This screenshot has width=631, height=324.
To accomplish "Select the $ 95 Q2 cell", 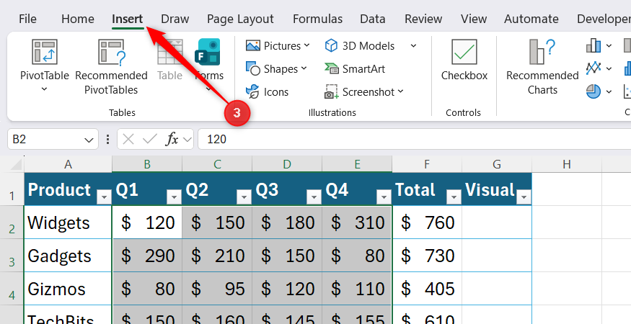I will click(217, 289).
